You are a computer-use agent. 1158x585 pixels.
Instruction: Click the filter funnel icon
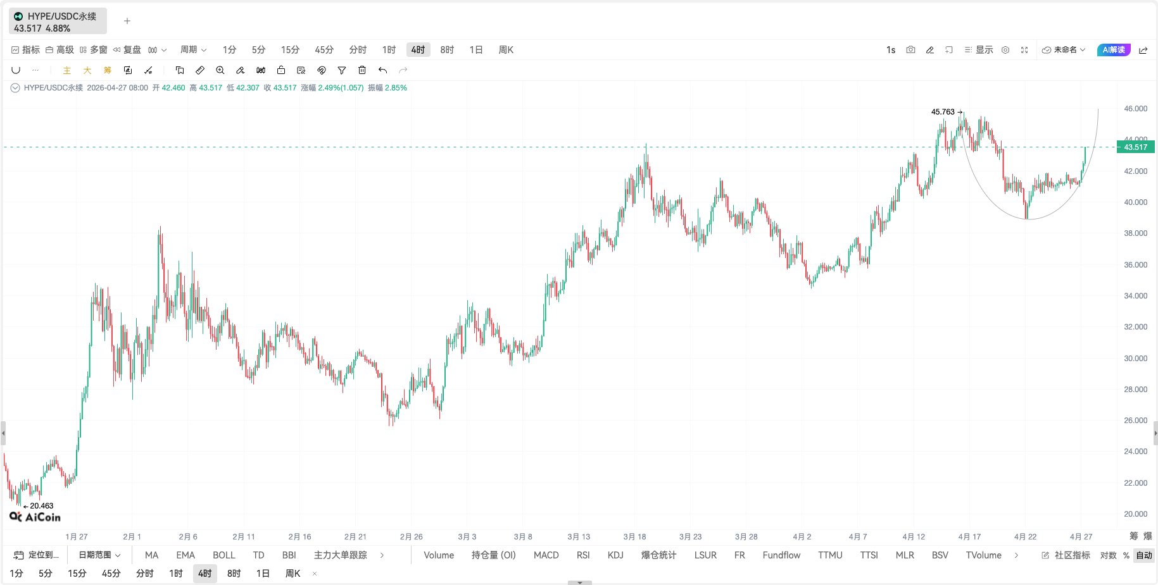pyautogui.click(x=342, y=70)
